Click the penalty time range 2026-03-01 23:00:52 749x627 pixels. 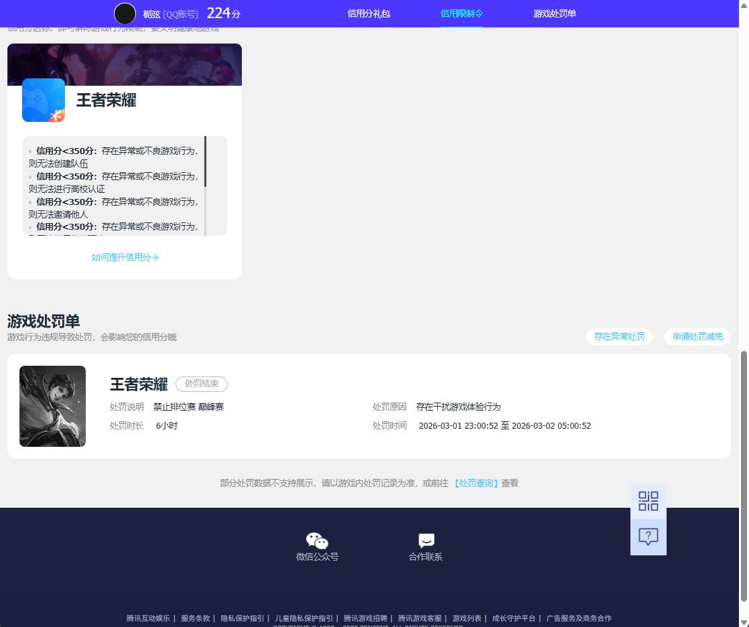click(x=505, y=425)
